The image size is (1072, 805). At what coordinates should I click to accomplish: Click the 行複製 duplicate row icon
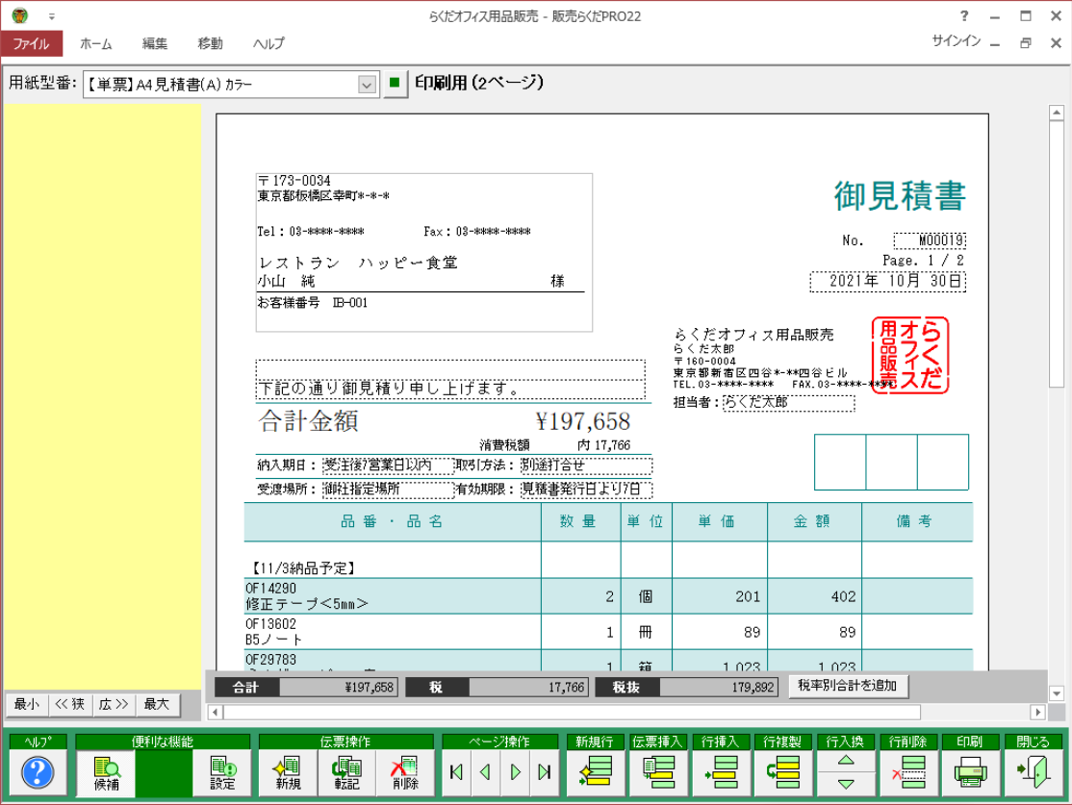782,771
